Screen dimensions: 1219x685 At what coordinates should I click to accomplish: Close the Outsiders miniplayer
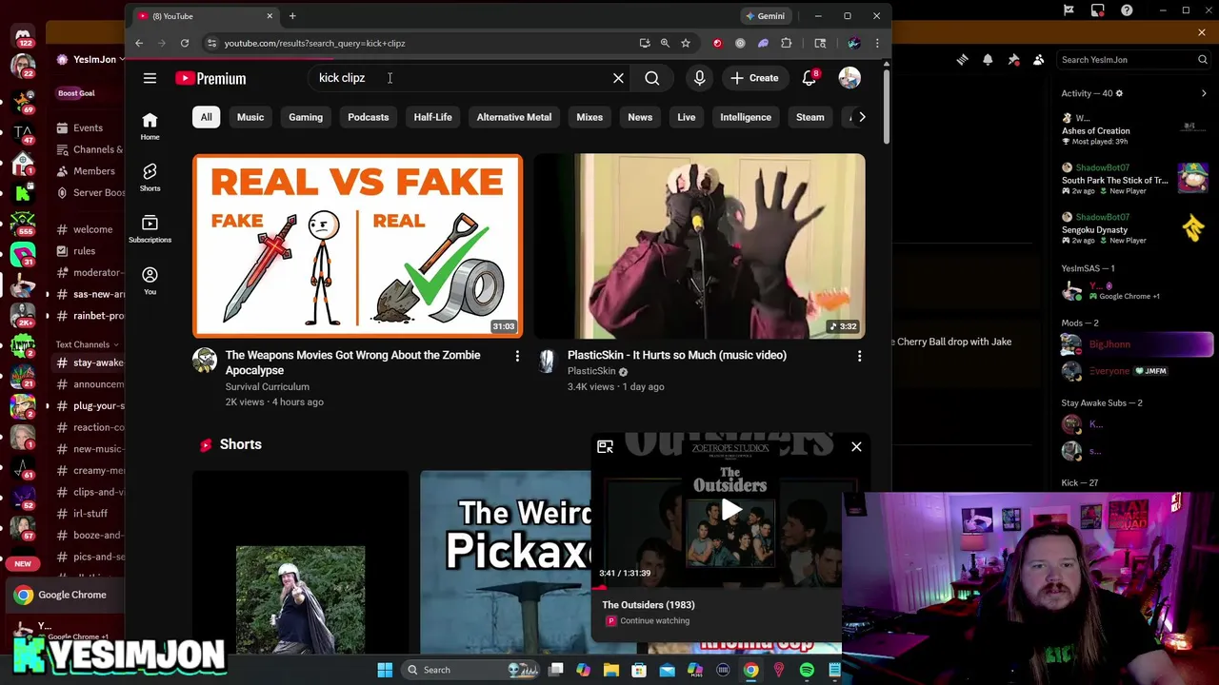pos(856,446)
